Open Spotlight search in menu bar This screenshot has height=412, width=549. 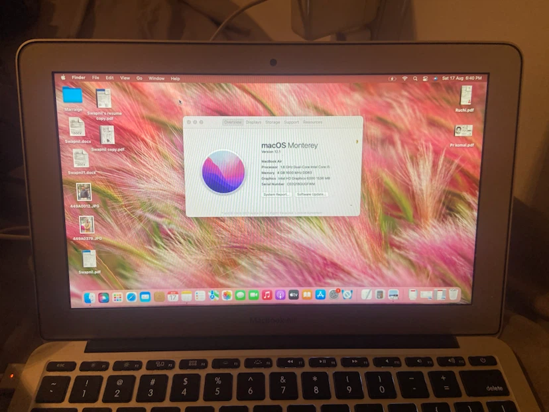click(415, 79)
